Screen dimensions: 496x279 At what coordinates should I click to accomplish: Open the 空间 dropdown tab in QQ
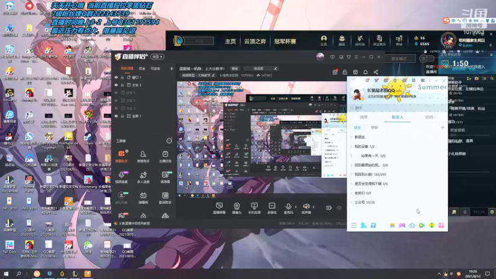click(430, 117)
